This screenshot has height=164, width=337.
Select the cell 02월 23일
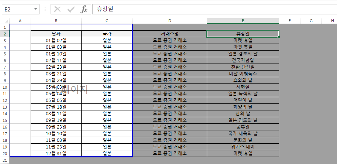coord(56,67)
